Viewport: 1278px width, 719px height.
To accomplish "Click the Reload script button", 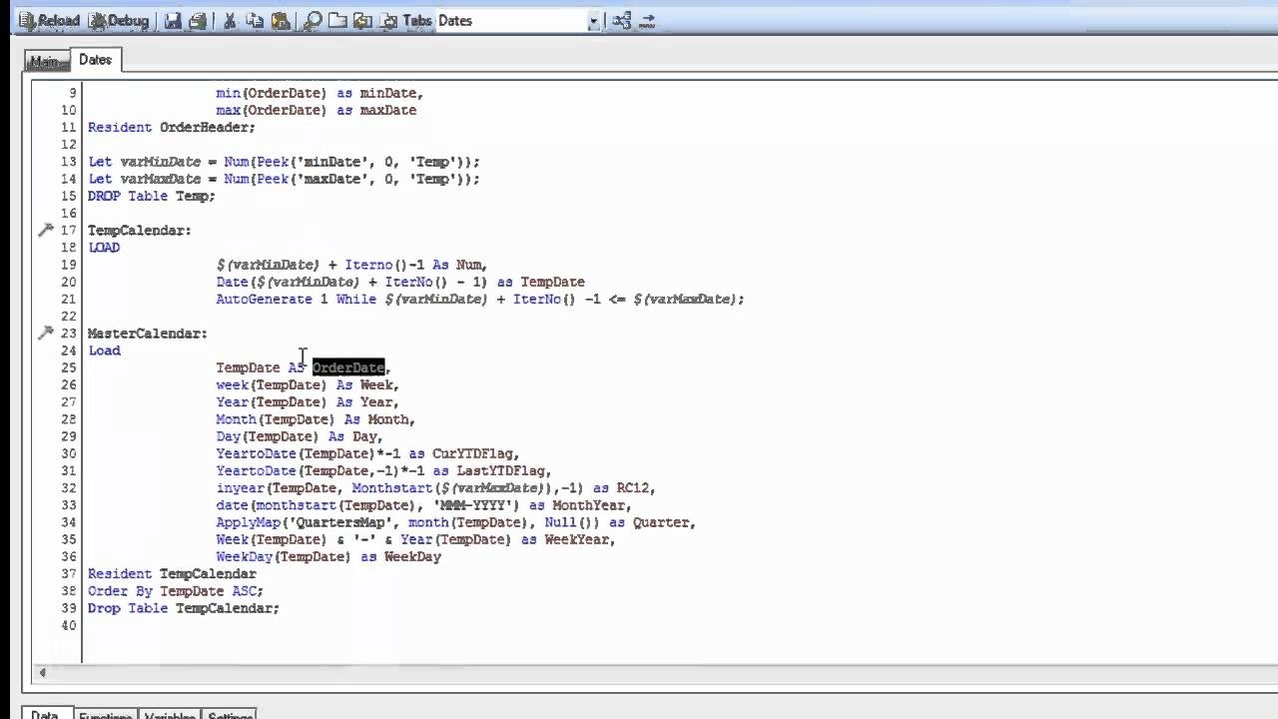I will pyautogui.click(x=49, y=20).
